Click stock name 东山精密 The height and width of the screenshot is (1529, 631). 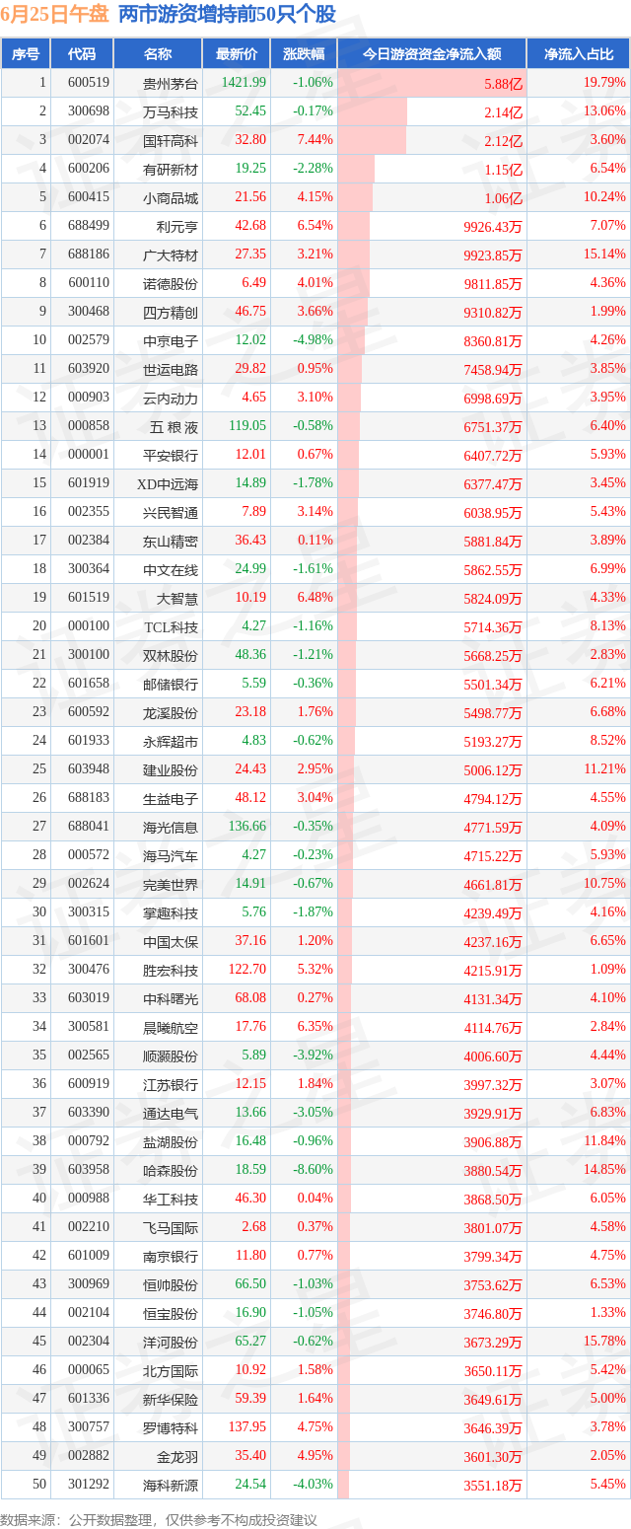(171, 541)
